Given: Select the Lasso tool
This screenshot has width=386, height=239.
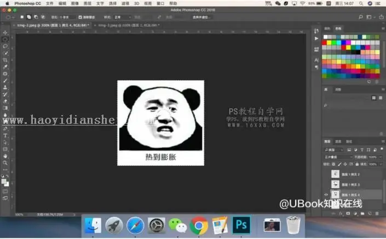Looking at the screenshot, I should point(5,46).
